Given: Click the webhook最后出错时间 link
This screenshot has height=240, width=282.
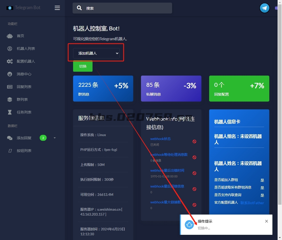Looking at the screenshot, I should [x=167, y=170].
